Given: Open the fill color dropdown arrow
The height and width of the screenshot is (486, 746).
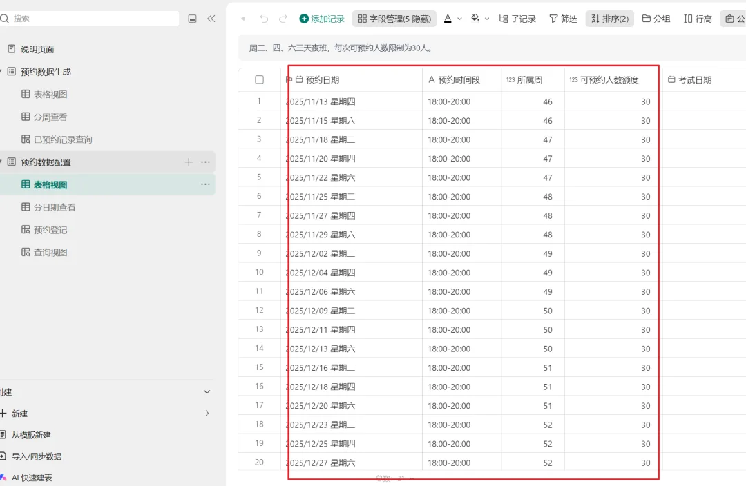Looking at the screenshot, I should coord(487,19).
